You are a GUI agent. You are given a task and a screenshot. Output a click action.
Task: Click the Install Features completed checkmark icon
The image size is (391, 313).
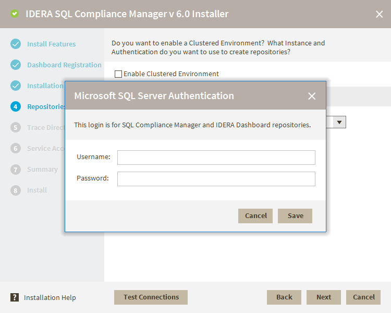point(16,44)
